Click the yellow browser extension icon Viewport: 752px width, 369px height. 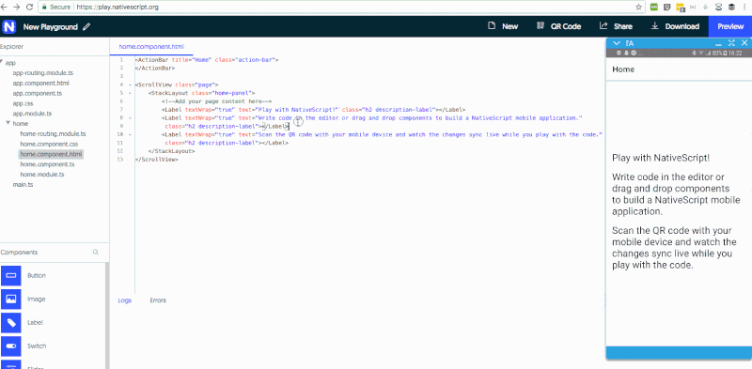(x=680, y=8)
